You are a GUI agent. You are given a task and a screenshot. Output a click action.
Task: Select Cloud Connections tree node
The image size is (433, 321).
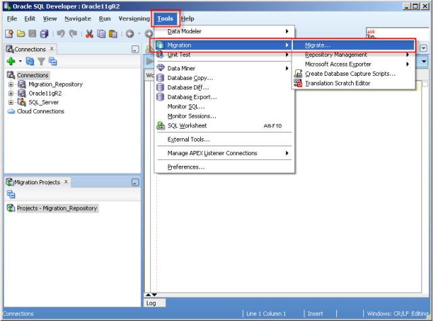tap(41, 112)
